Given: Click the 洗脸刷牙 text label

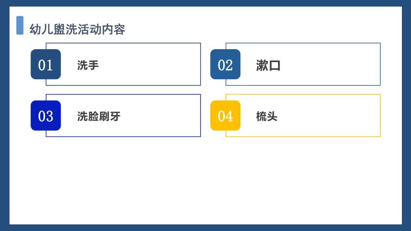Looking at the screenshot, I should click(99, 116).
